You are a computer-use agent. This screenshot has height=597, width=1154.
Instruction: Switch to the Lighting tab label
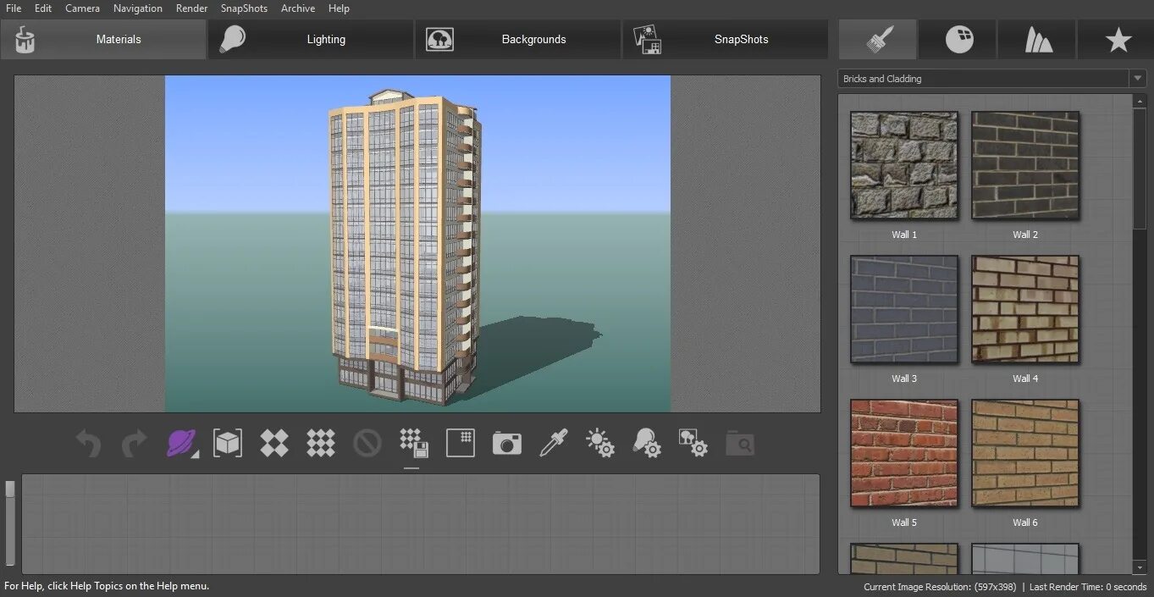point(326,39)
